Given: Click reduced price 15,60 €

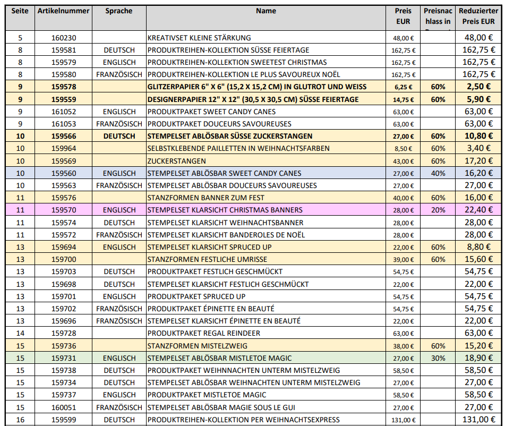Looking at the screenshot, I should [478, 259].
